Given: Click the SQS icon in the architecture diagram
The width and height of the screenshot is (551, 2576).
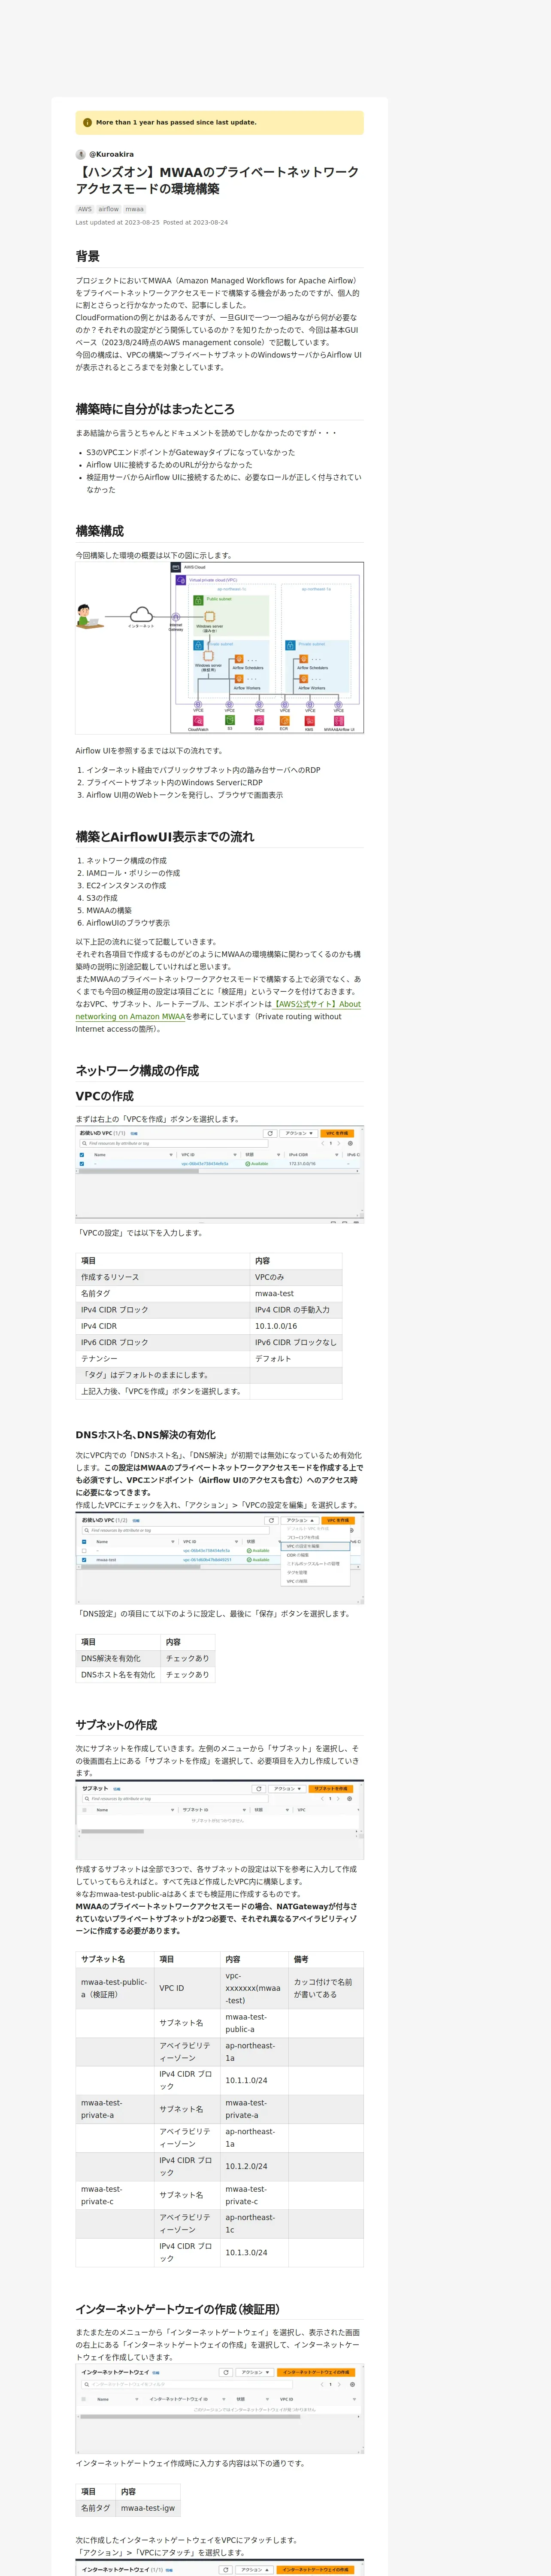Looking at the screenshot, I should 259,720.
